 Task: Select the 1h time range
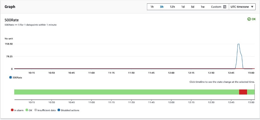point(152,7)
